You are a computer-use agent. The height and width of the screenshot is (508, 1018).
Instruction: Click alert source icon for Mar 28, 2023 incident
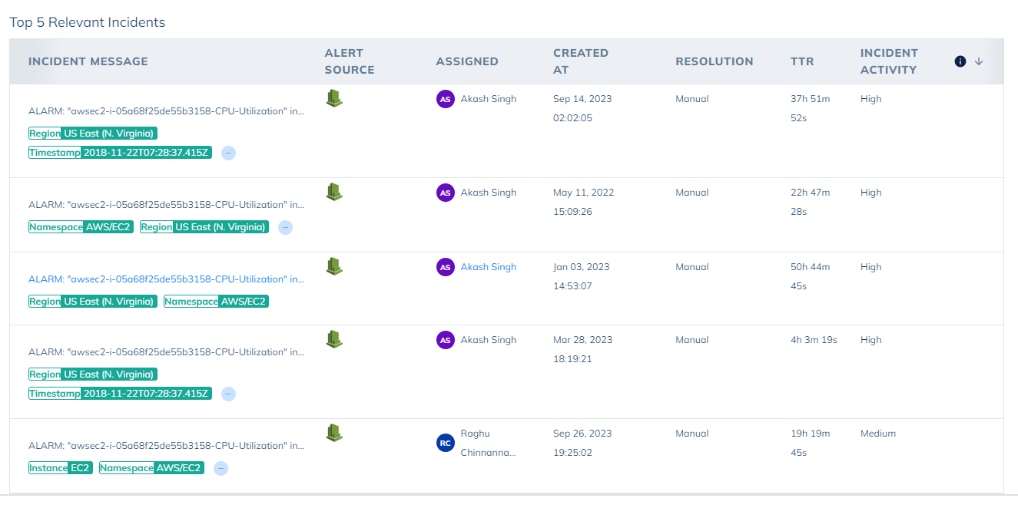[334, 338]
